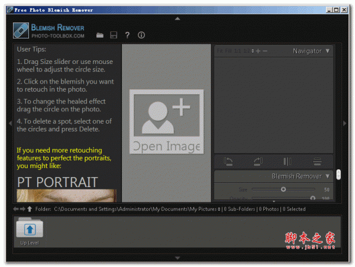Toggle the before/after compare icon
355x267 pixels.
click(288, 162)
